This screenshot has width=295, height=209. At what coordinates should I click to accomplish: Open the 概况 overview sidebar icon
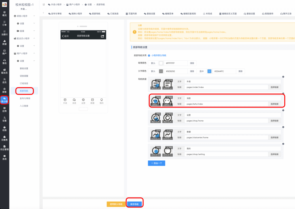click(x=4, y=14)
